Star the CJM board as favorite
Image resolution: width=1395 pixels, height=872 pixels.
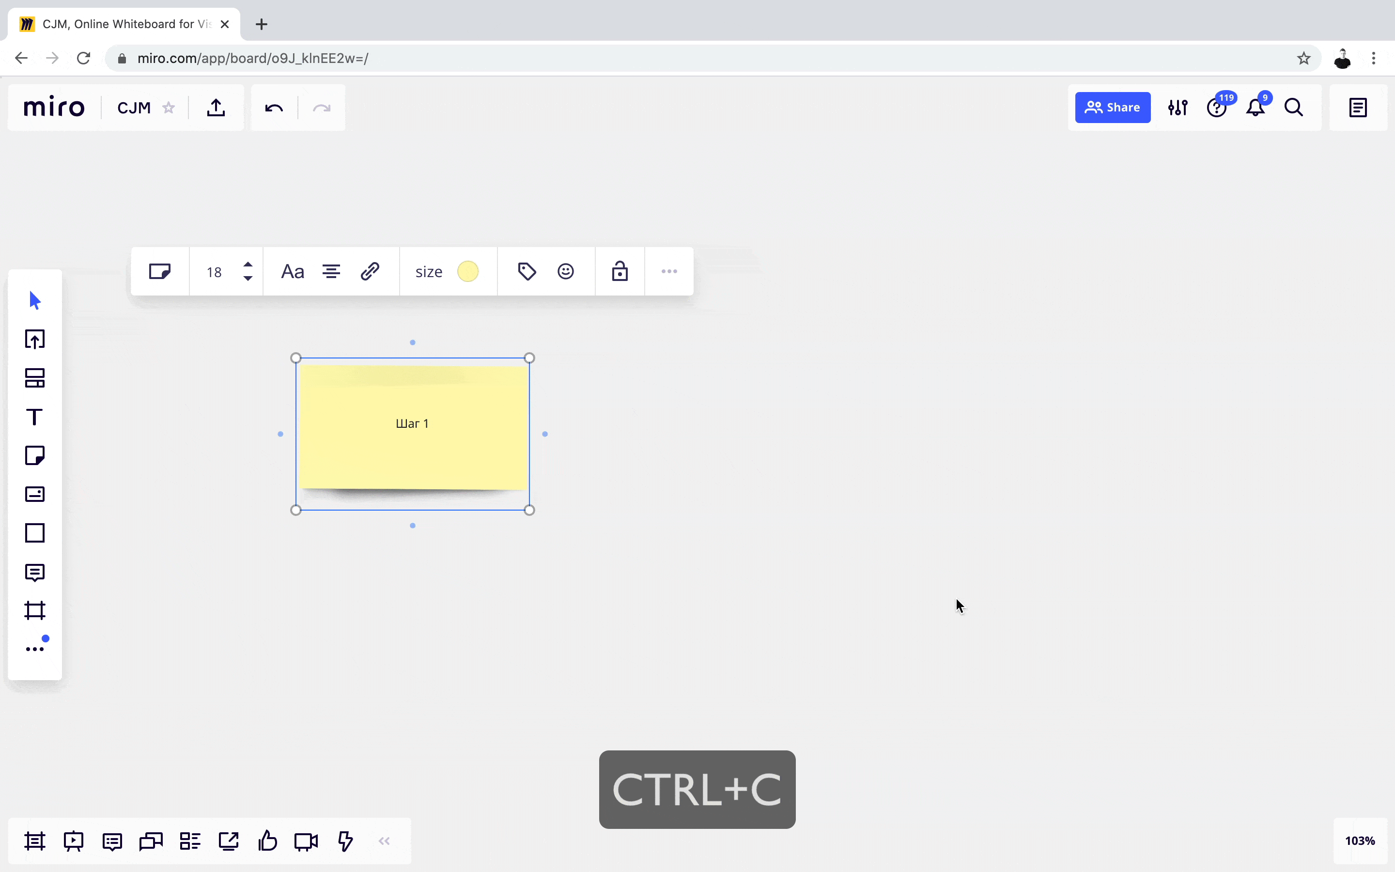[169, 108]
